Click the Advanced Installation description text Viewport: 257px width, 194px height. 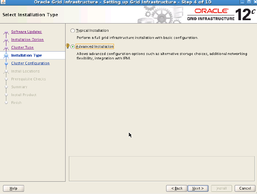coord(162,56)
